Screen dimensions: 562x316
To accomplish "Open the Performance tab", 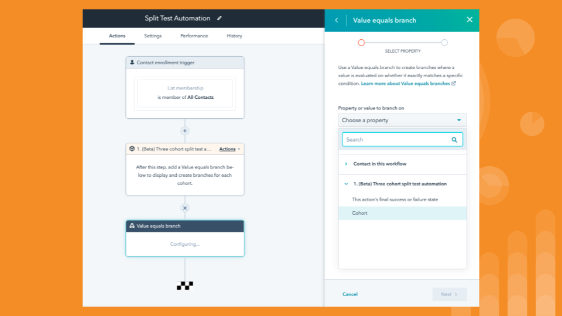I will pos(194,36).
